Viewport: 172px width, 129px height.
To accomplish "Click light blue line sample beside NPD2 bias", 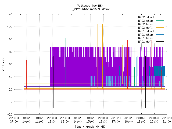I will click(160, 24).
